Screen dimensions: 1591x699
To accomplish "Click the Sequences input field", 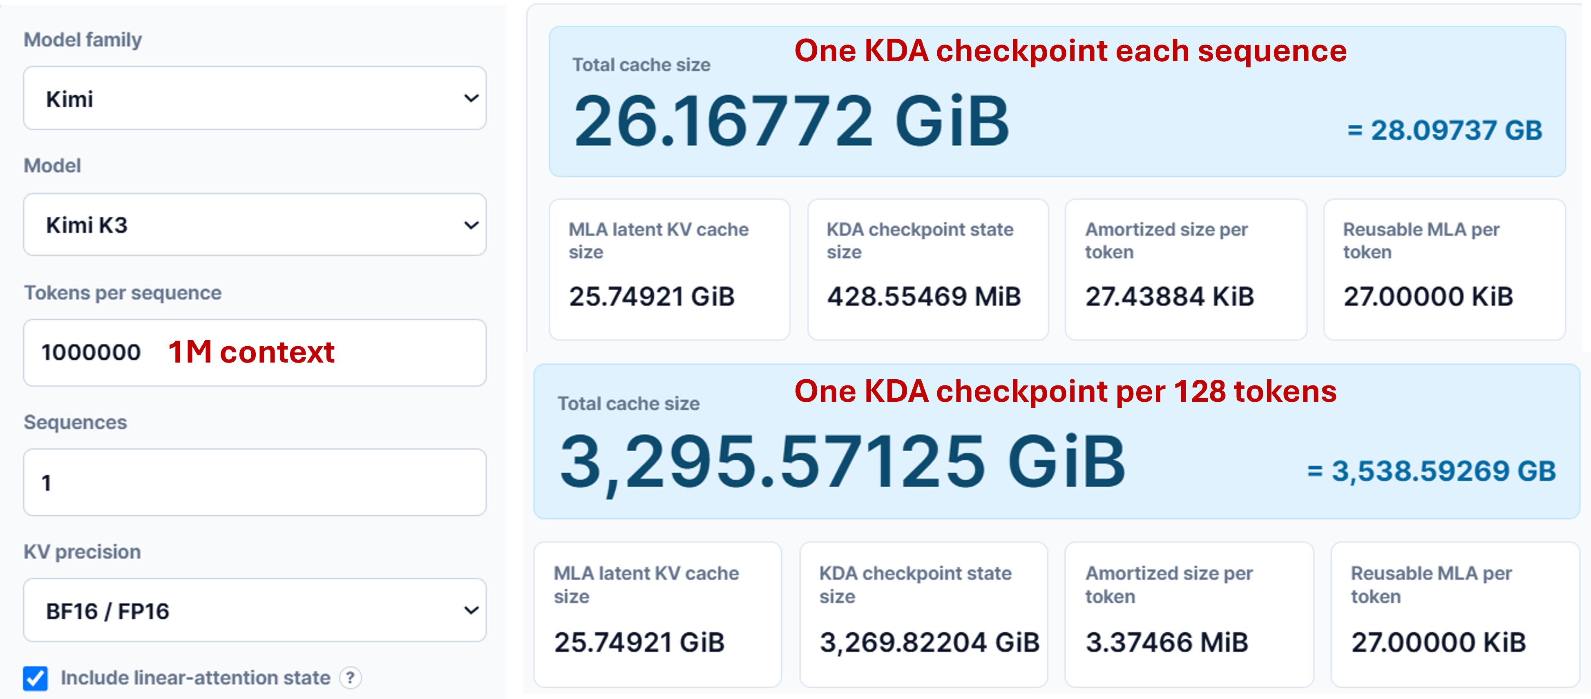I will click(255, 482).
